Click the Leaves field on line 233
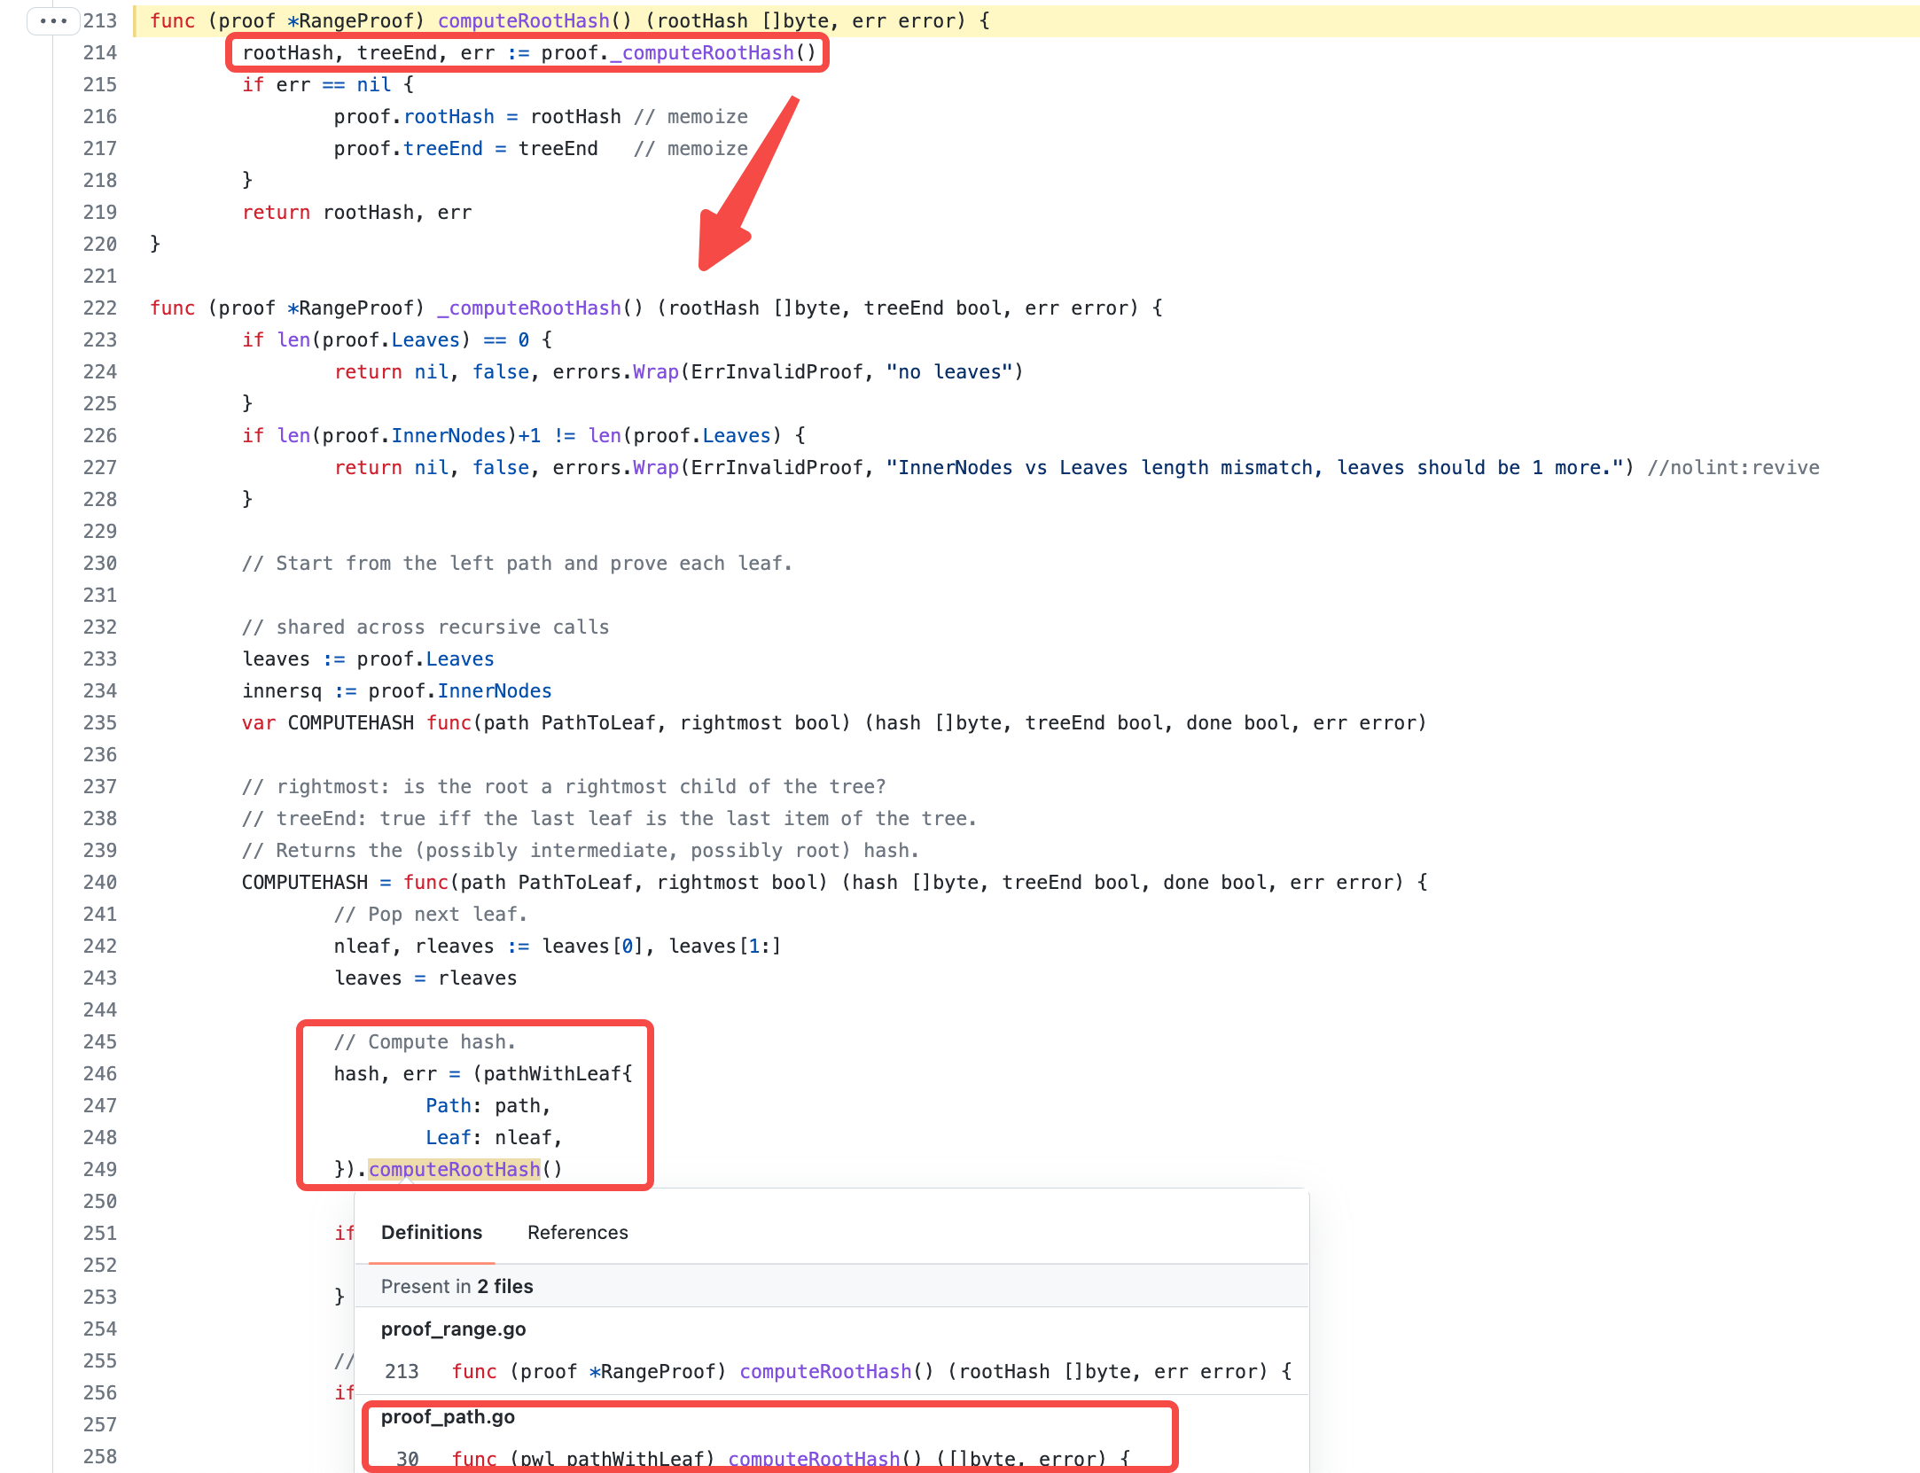 click(x=459, y=659)
